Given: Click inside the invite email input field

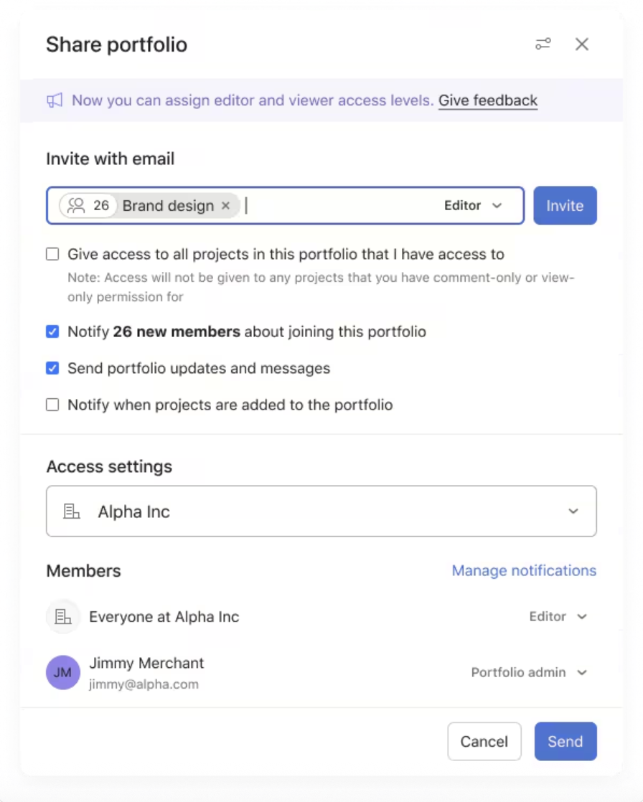Looking at the screenshot, I should coord(337,206).
